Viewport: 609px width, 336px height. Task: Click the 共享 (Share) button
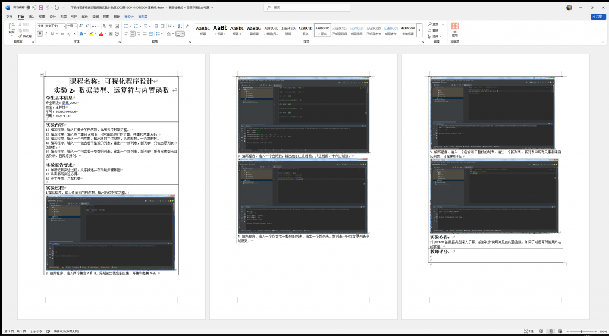point(597,17)
